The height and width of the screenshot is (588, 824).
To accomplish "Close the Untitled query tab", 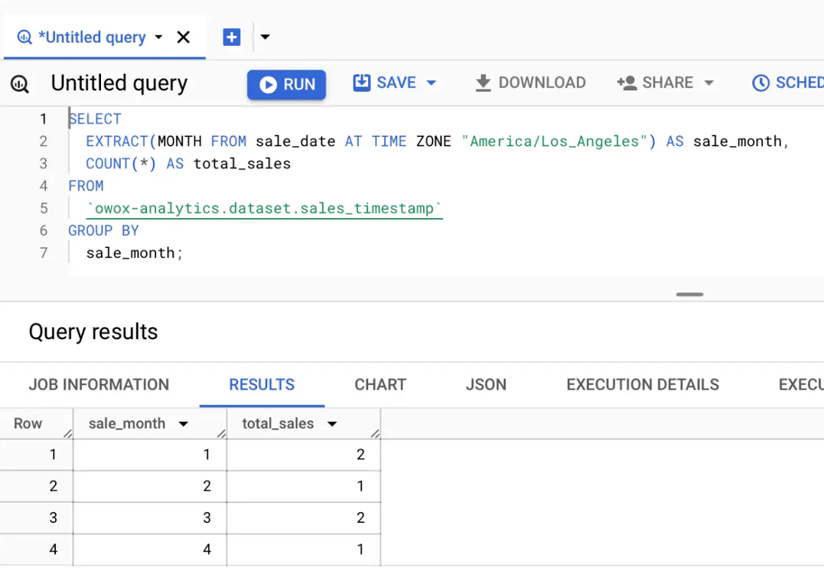I will 184,38.
